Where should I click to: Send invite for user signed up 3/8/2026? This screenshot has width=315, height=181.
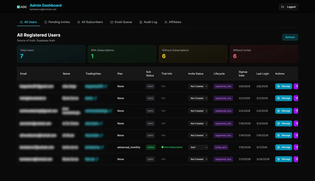(296, 86)
